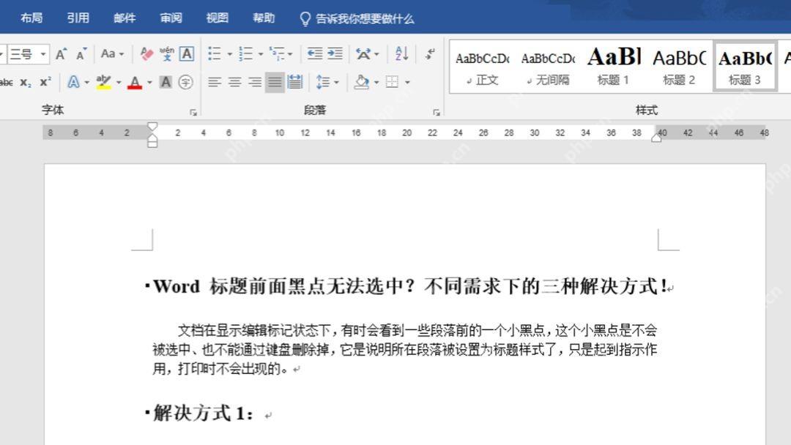Expand the Bullets library dropdown arrow
The image size is (791, 445).
[x=229, y=54]
